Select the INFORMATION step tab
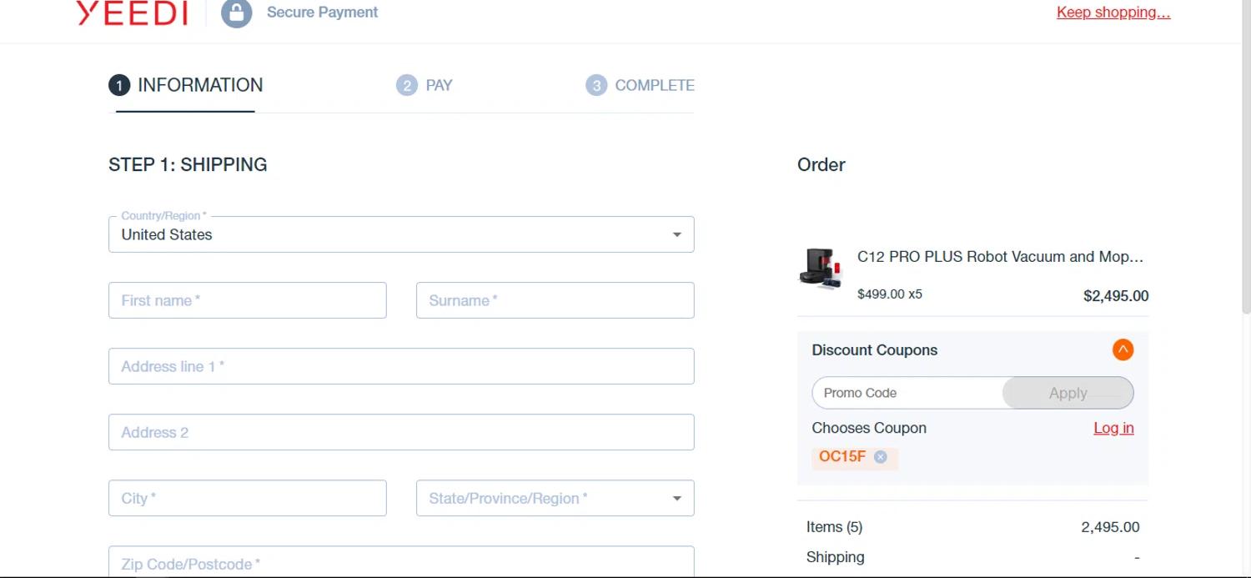This screenshot has height=578, width=1251. [x=186, y=85]
